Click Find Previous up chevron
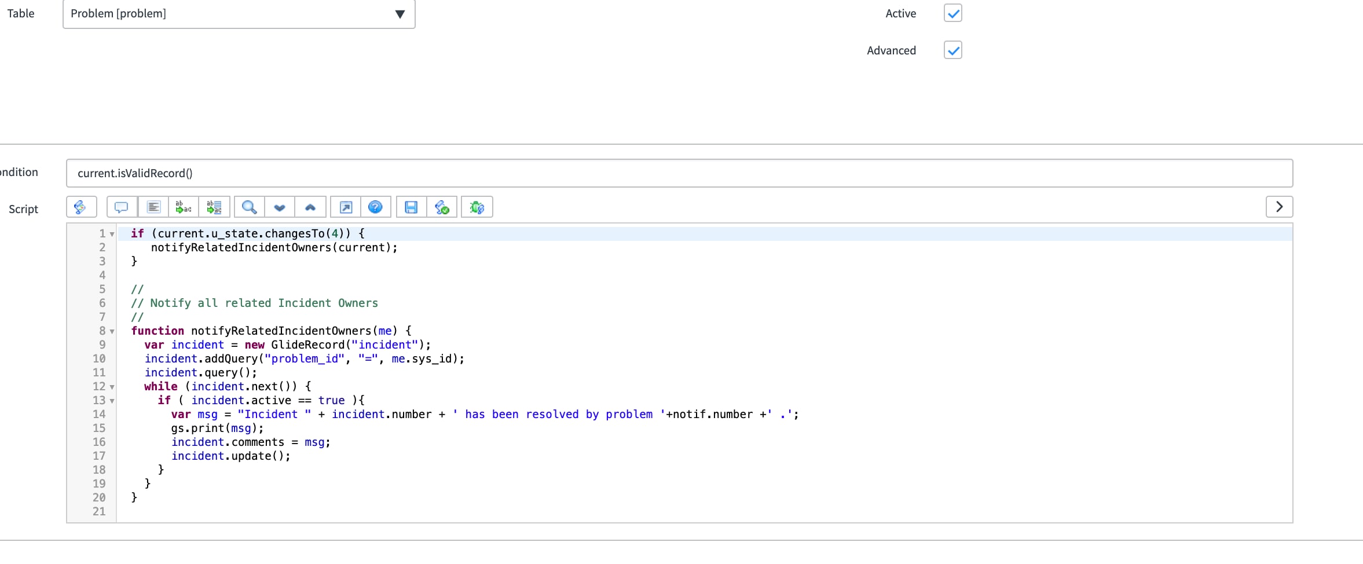 click(310, 207)
